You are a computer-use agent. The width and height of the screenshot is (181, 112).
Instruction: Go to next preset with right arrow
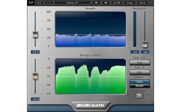pyautogui.click(x=106, y=3)
